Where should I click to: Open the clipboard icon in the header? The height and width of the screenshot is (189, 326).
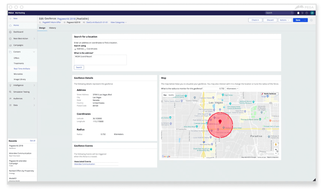click(299, 13)
